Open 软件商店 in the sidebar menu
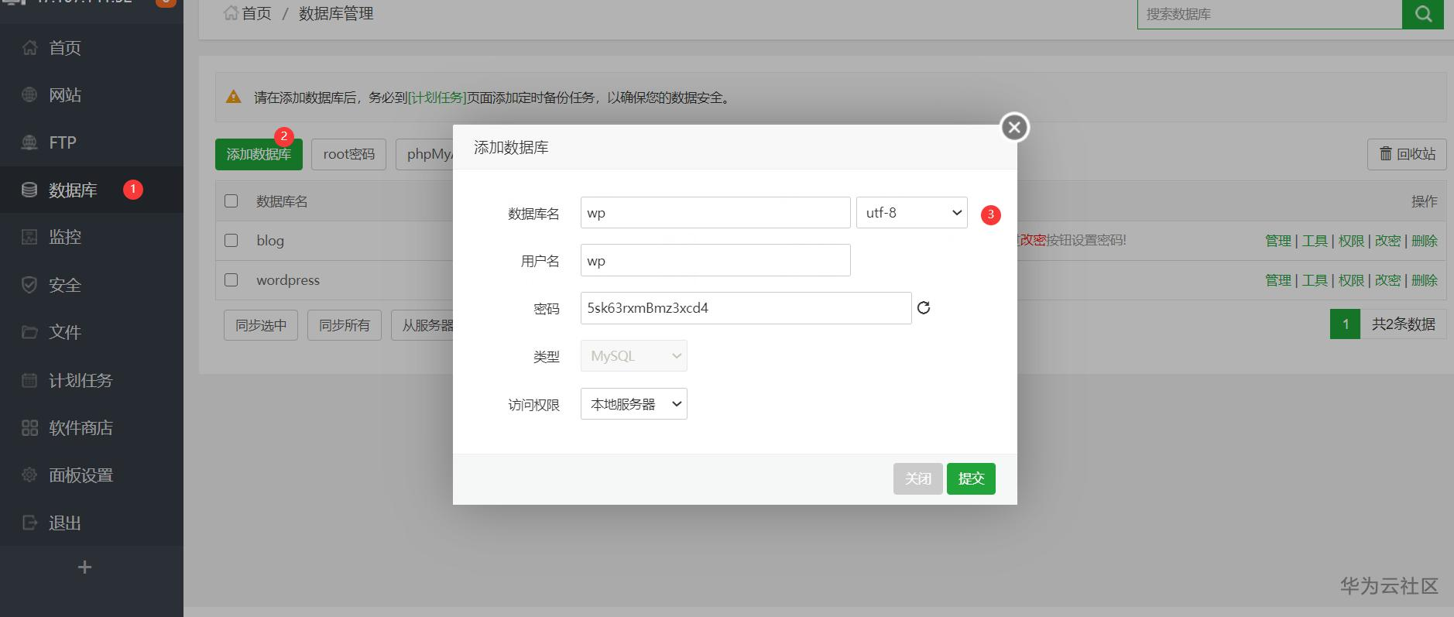Screen dimensions: 1454x617 (x=81, y=427)
